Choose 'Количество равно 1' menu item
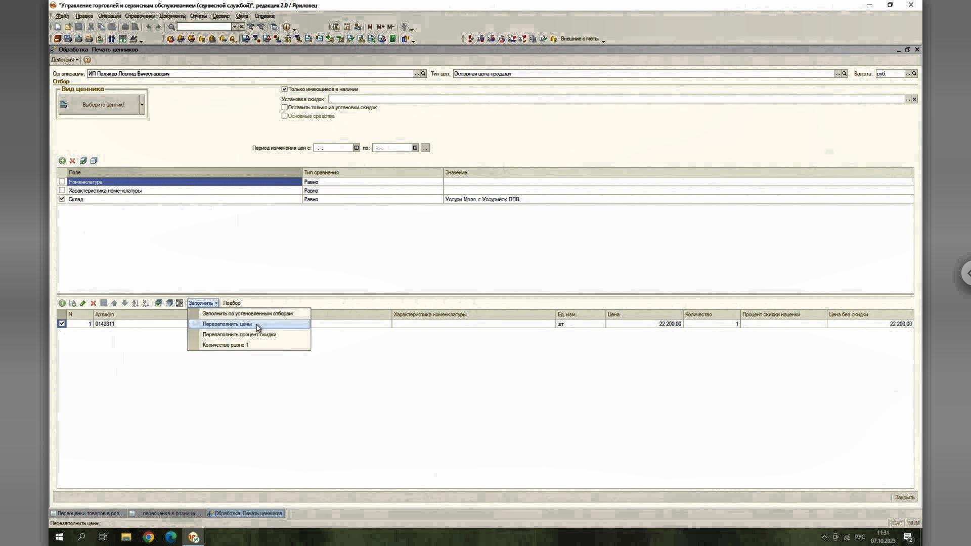Image resolution: width=971 pixels, height=546 pixels. click(x=249, y=345)
